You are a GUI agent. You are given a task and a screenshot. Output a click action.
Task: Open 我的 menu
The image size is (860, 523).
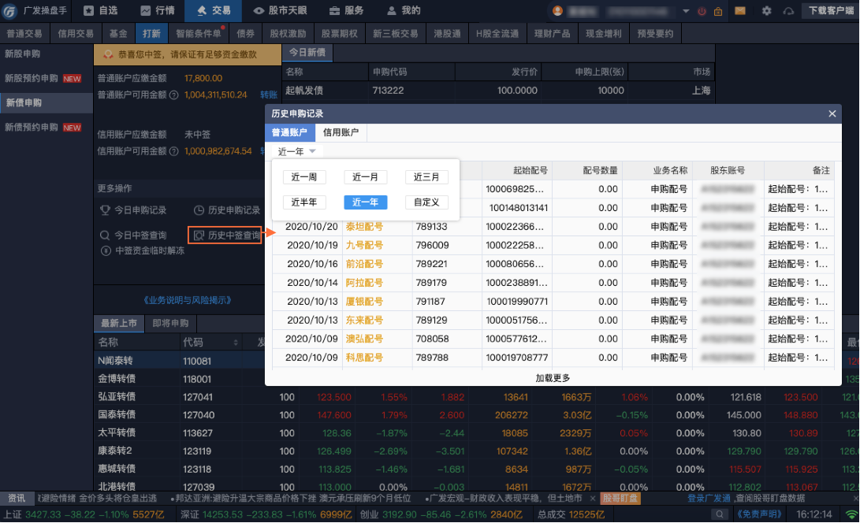(404, 10)
